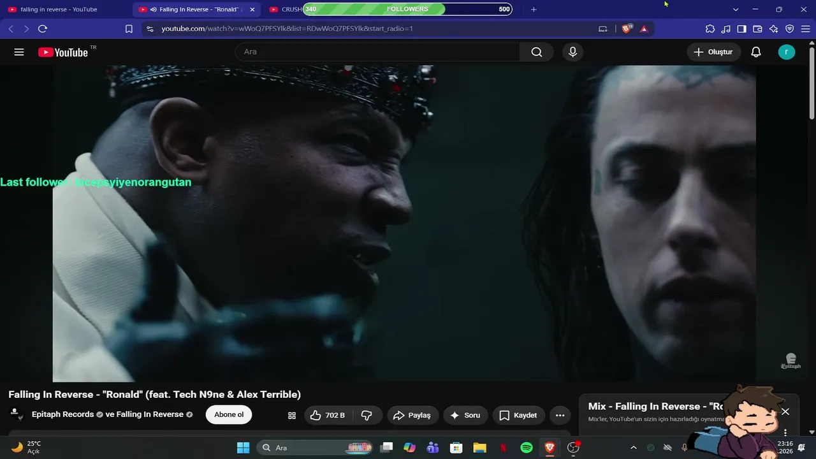The width and height of the screenshot is (816, 459).
Task: Go back to previous page
Action: [x=11, y=29]
